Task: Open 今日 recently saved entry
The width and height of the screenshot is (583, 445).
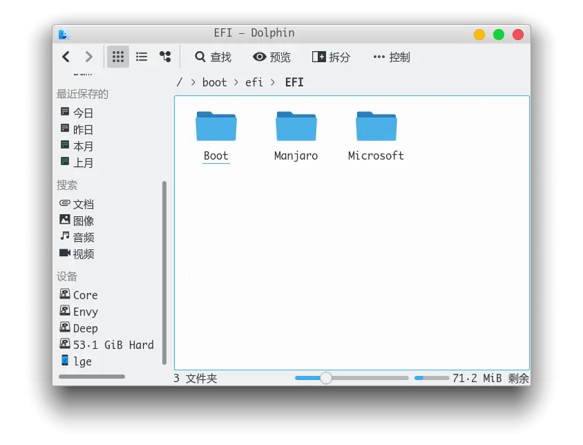Action: (x=83, y=113)
